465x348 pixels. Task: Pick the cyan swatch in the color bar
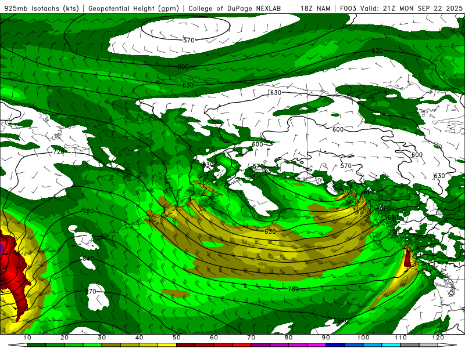[391, 345]
